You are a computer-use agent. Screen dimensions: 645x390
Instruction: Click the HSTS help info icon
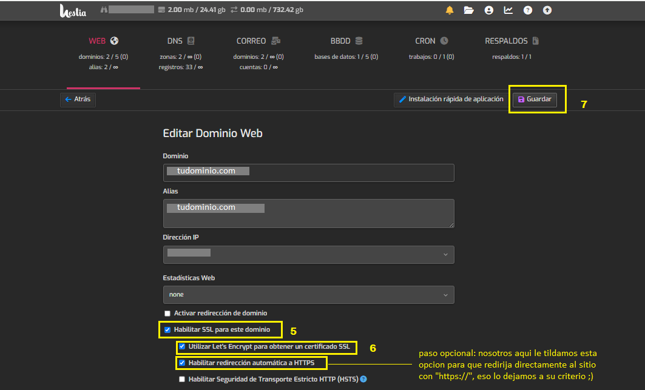point(363,379)
